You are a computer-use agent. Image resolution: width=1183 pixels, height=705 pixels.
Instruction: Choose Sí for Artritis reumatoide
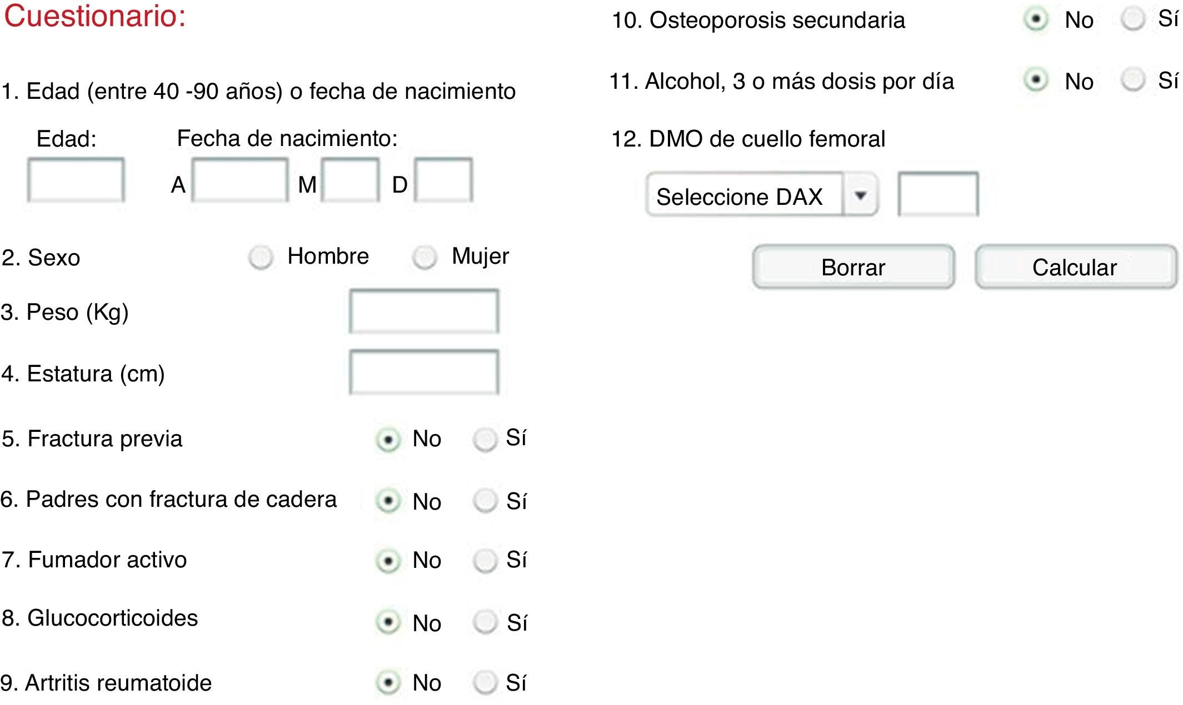(485, 682)
